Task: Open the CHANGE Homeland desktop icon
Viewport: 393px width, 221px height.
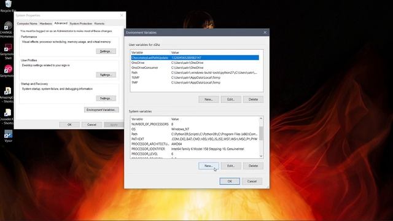Action: click(x=7, y=29)
